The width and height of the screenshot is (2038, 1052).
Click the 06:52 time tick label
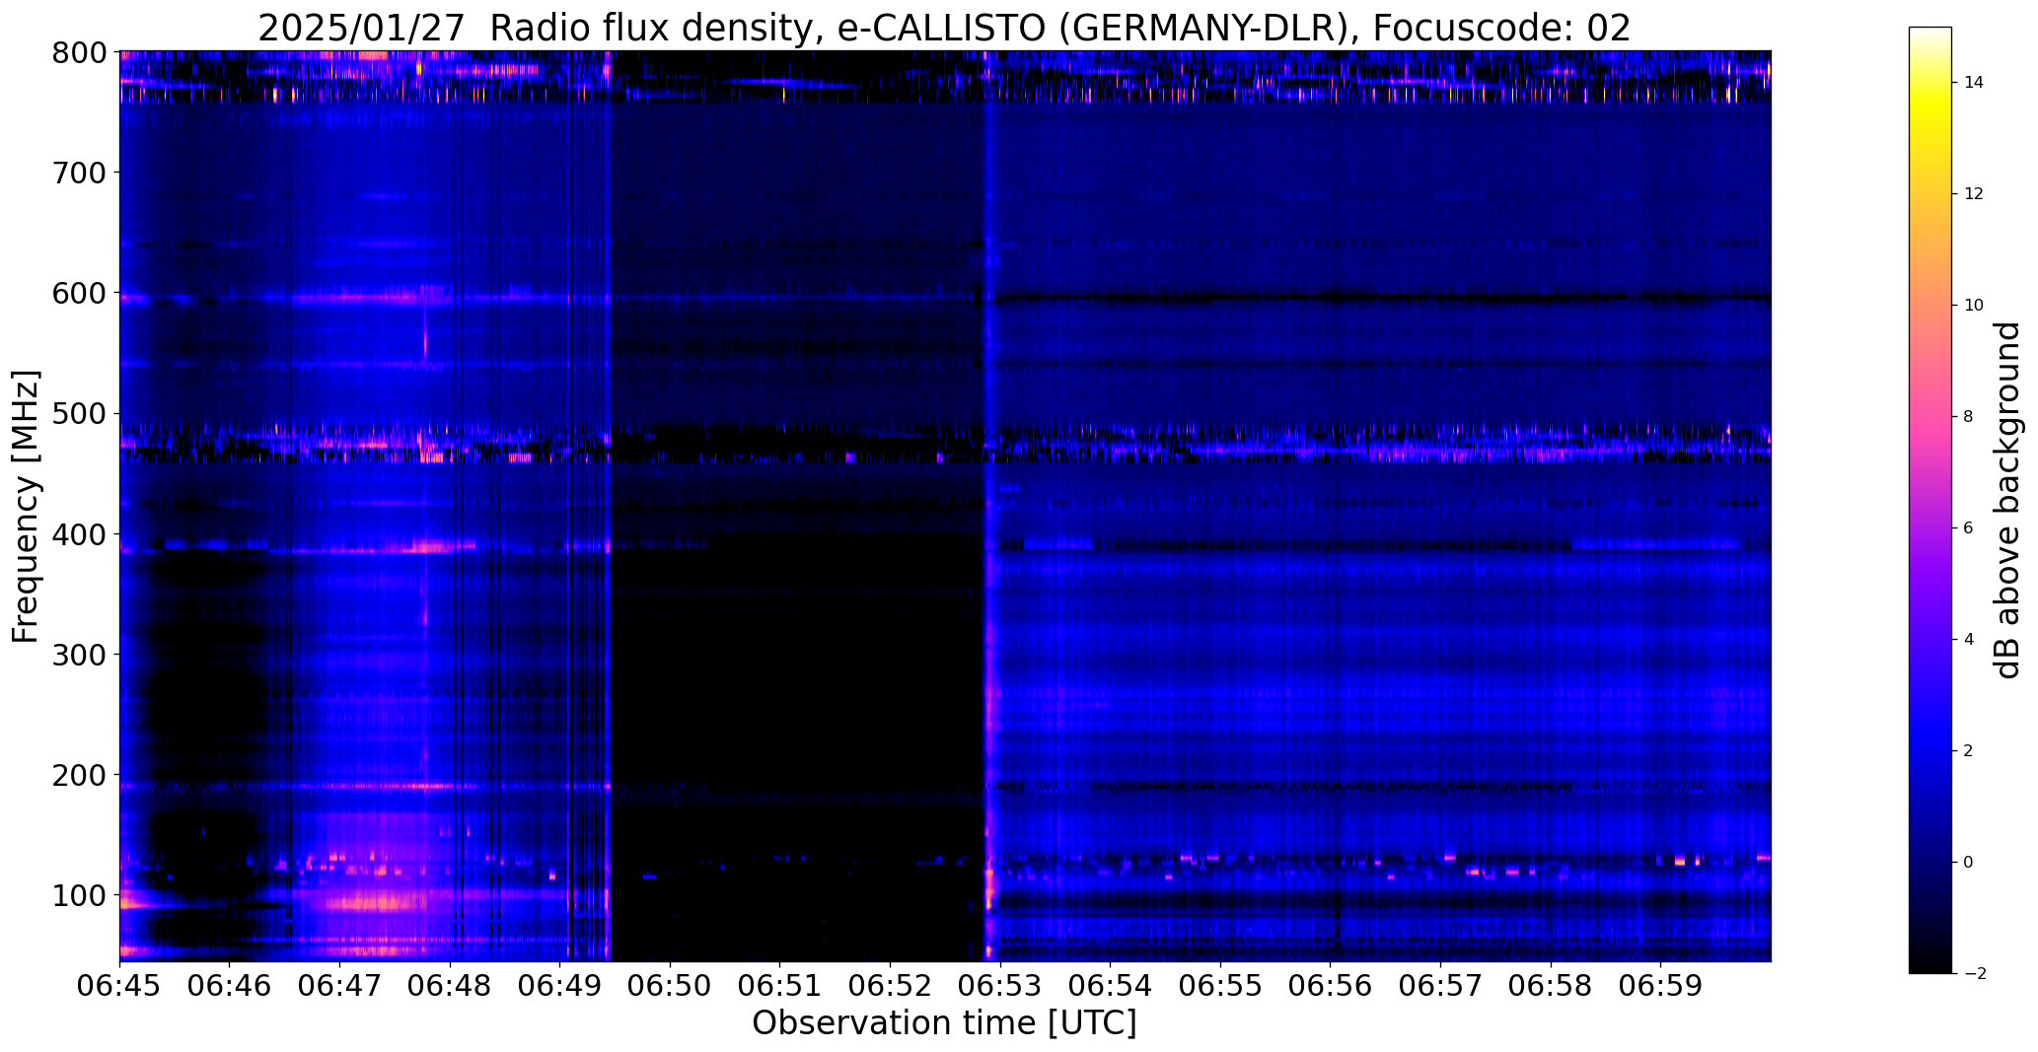coord(891,986)
